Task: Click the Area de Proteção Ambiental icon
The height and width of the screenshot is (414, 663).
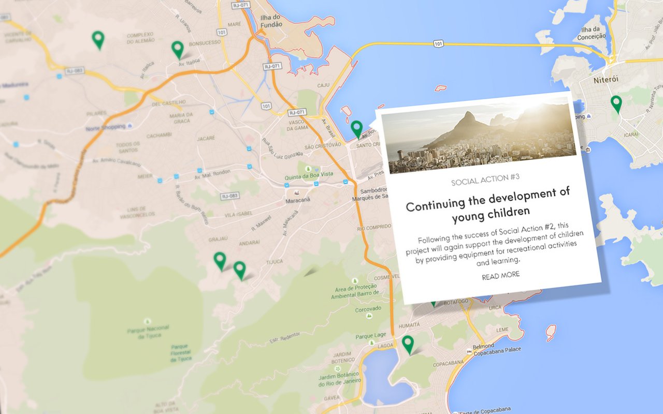Action: pyautogui.click(x=354, y=280)
